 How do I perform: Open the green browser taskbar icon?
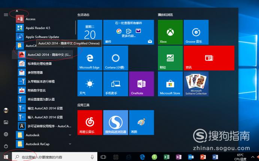click(155, 157)
